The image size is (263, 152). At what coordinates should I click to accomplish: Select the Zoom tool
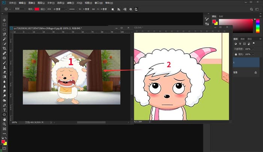pos(5,124)
